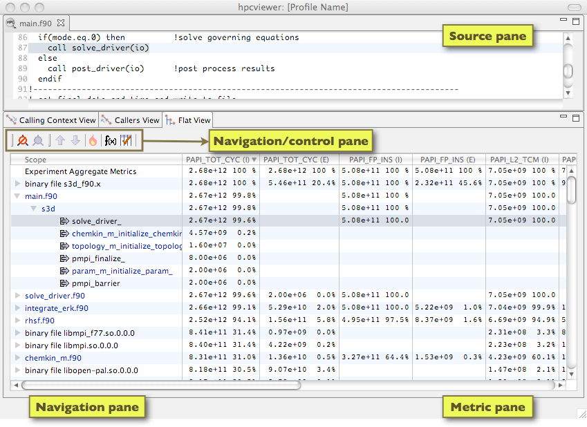Screen dimensions: 587x427
Task: Expand binary file libmpi.so.0.0.0
Action: 17,345
